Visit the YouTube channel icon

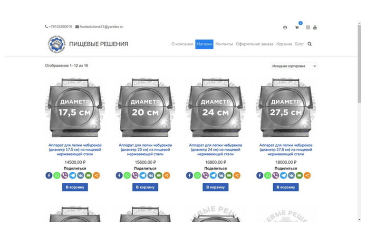[x=315, y=27]
